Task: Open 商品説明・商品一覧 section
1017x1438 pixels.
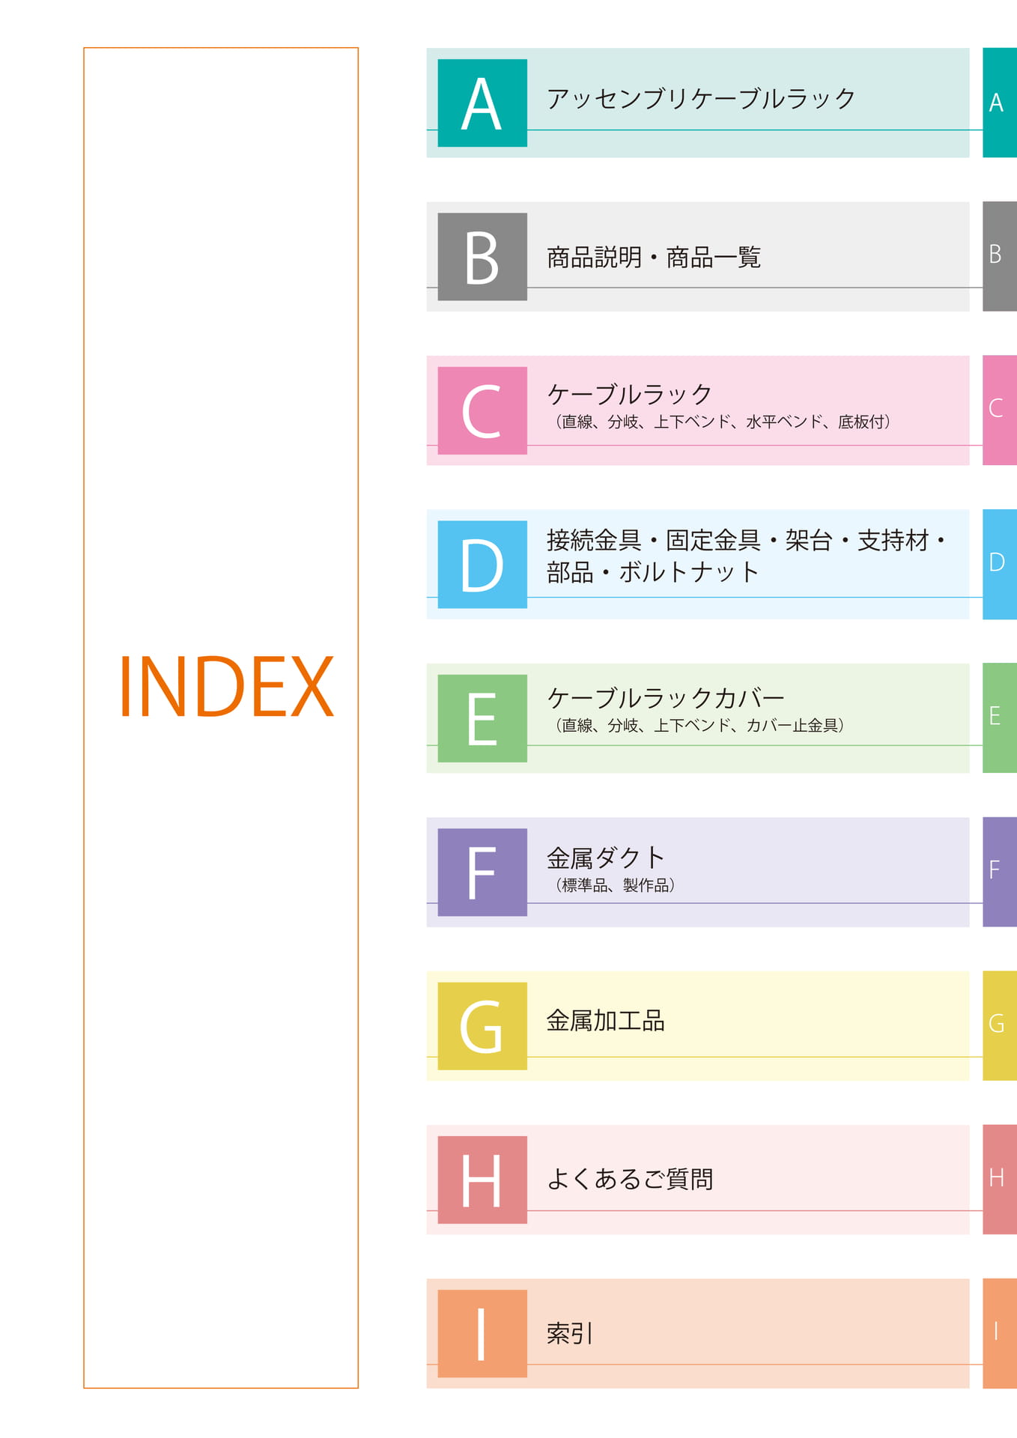Action: [x=653, y=258]
